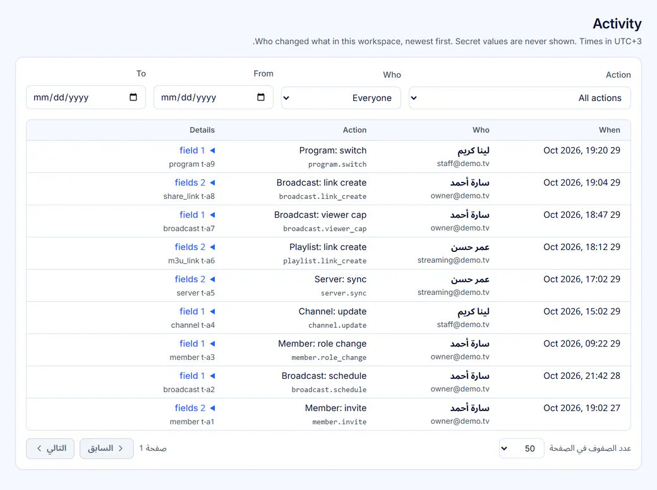Screen dimensions: 657x490
Task: Select the Program: switch action text
Action: (333, 150)
